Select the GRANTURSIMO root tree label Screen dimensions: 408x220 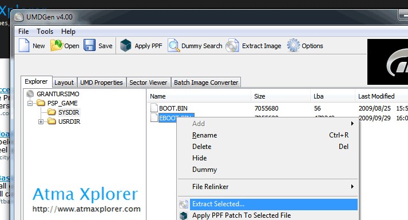coord(58,94)
